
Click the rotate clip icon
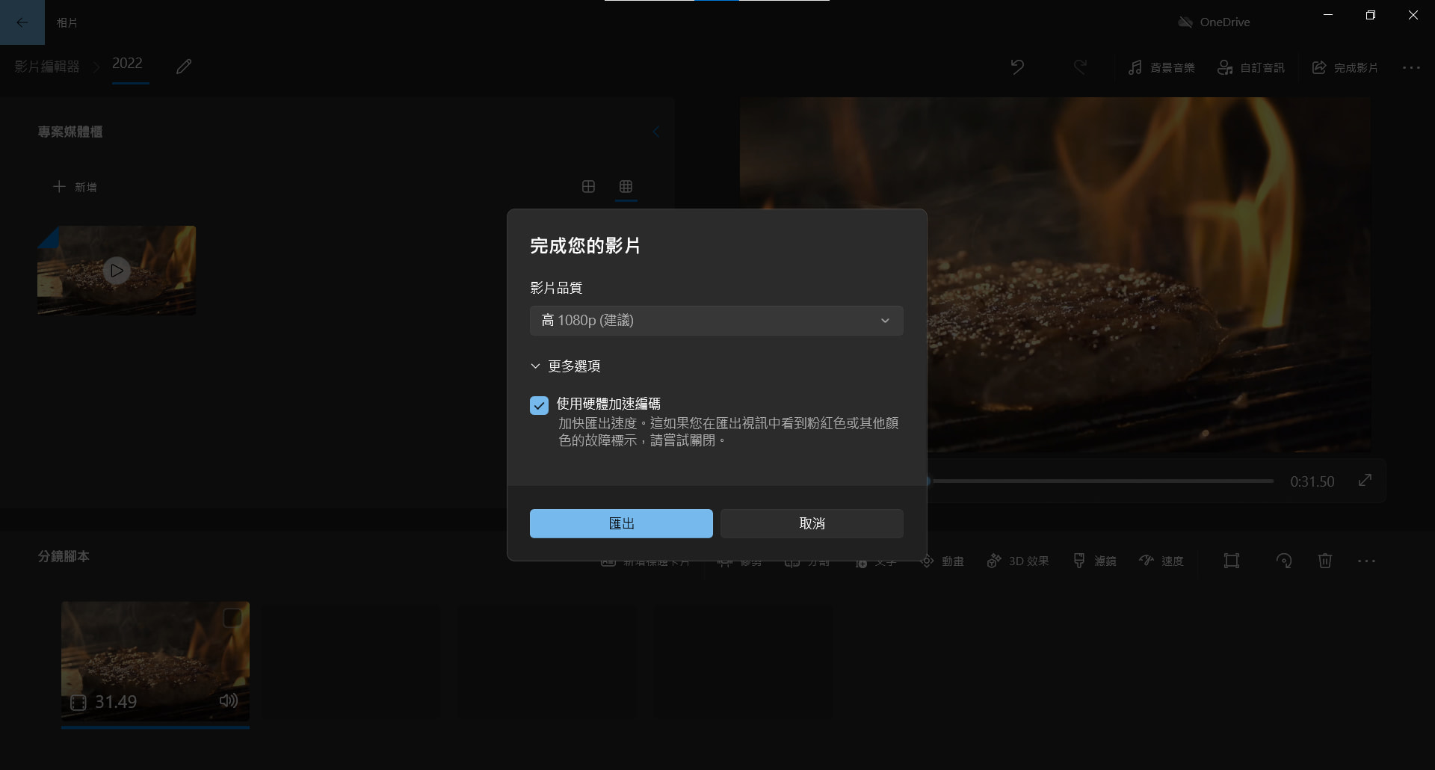coord(1284,561)
